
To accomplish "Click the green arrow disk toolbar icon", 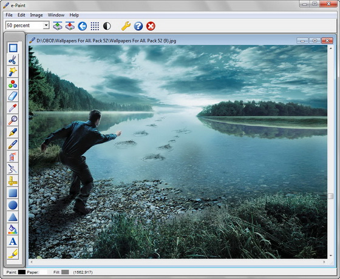I will click(58, 26).
